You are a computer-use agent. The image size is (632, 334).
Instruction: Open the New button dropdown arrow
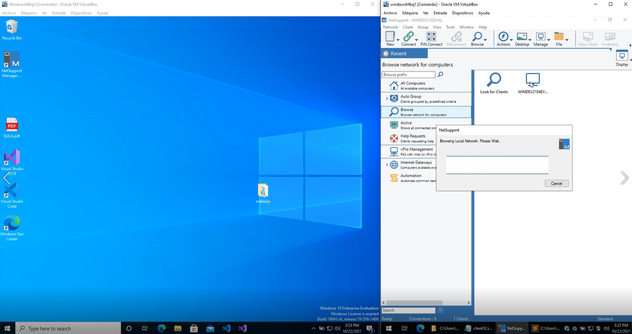398,40
